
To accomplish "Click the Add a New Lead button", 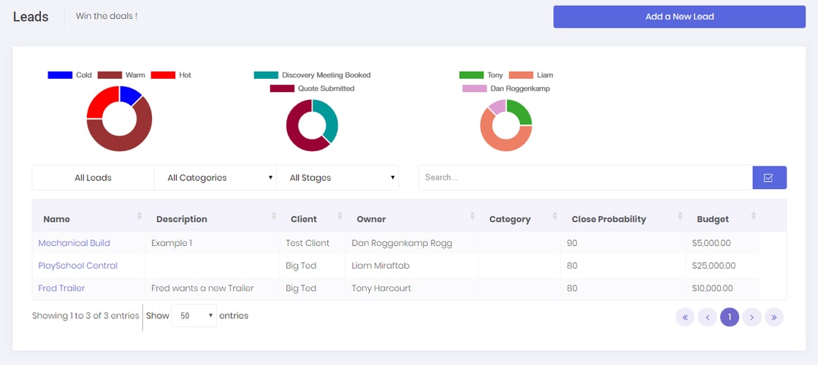I will [679, 17].
